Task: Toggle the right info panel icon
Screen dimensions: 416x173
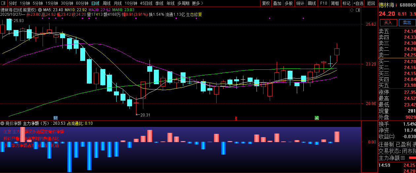Action: pyautogui.click(x=358, y=10)
